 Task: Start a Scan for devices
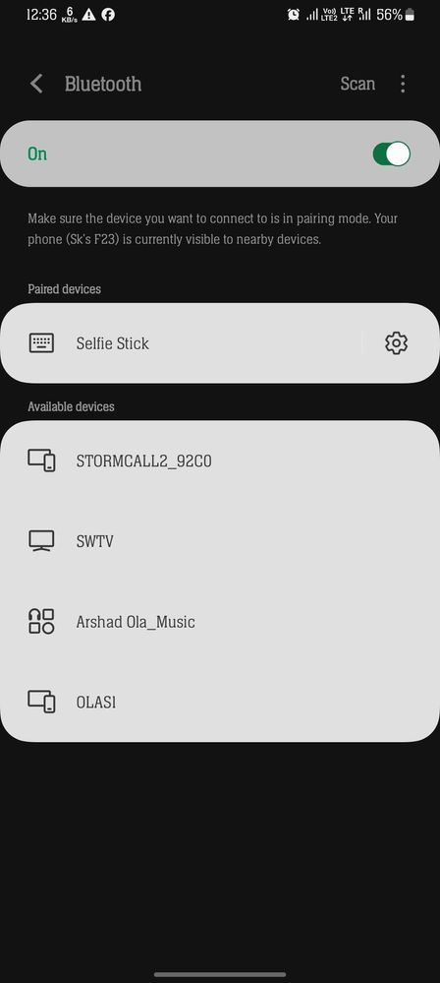tap(357, 84)
